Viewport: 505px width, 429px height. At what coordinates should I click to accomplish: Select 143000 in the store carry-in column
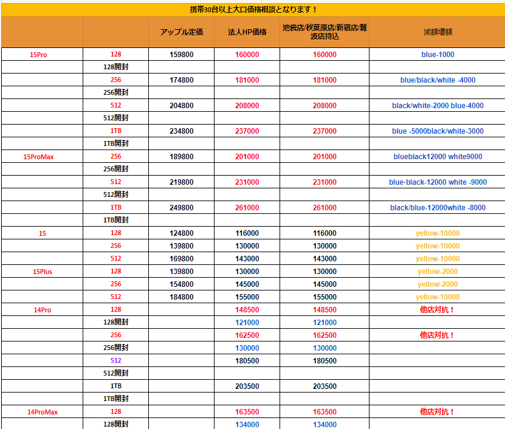pos(325,259)
